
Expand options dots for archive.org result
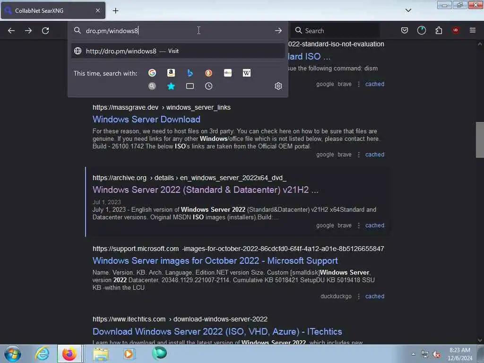click(358, 225)
